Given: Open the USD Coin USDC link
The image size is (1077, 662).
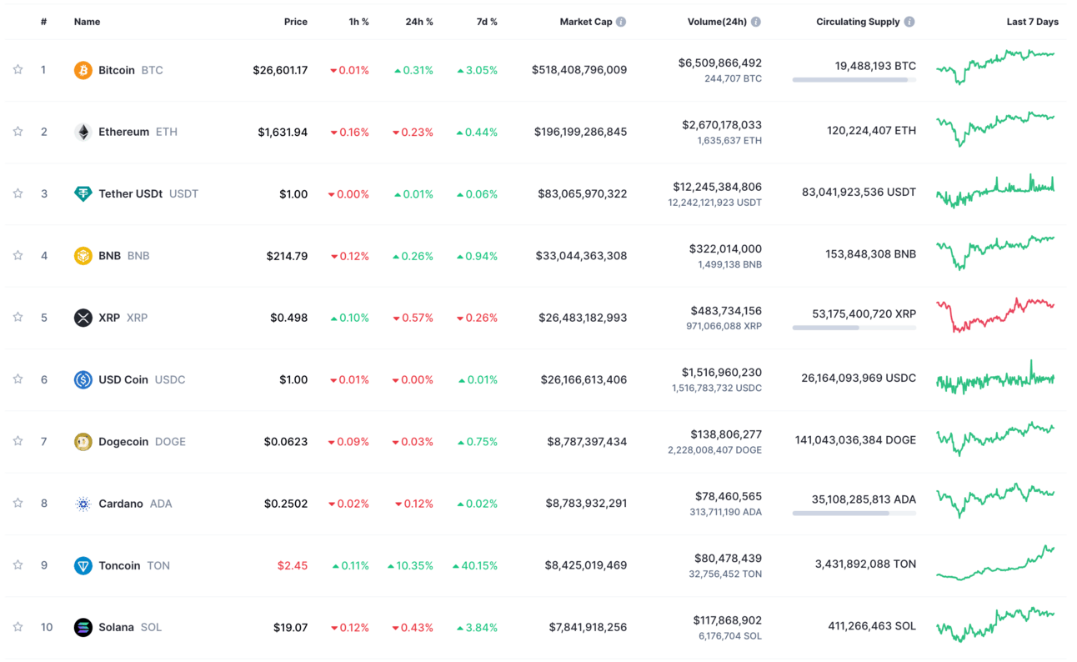Looking at the screenshot, I should pos(142,379).
